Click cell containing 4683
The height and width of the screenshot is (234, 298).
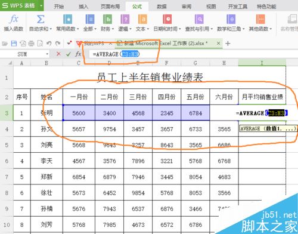pyautogui.click(x=224, y=177)
